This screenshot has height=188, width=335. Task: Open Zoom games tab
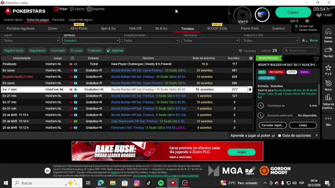52,28
